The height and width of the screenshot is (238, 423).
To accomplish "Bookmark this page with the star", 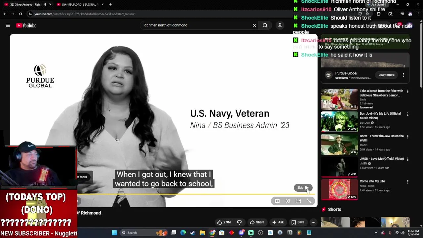I will (x=367, y=14).
